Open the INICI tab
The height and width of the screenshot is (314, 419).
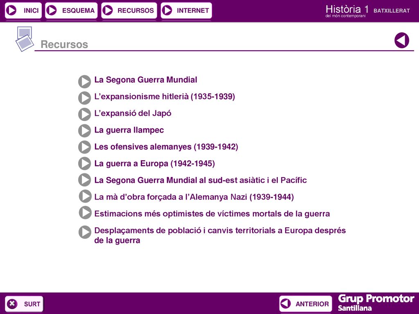(x=23, y=10)
